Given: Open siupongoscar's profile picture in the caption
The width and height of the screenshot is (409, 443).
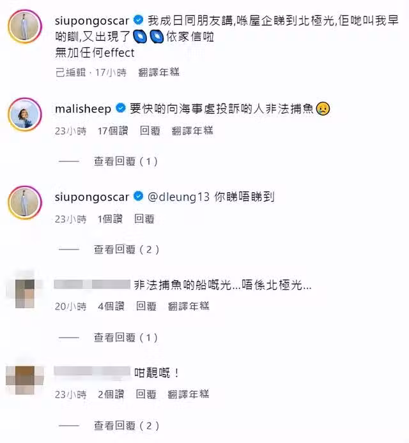Looking at the screenshot, I should point(25,27).
